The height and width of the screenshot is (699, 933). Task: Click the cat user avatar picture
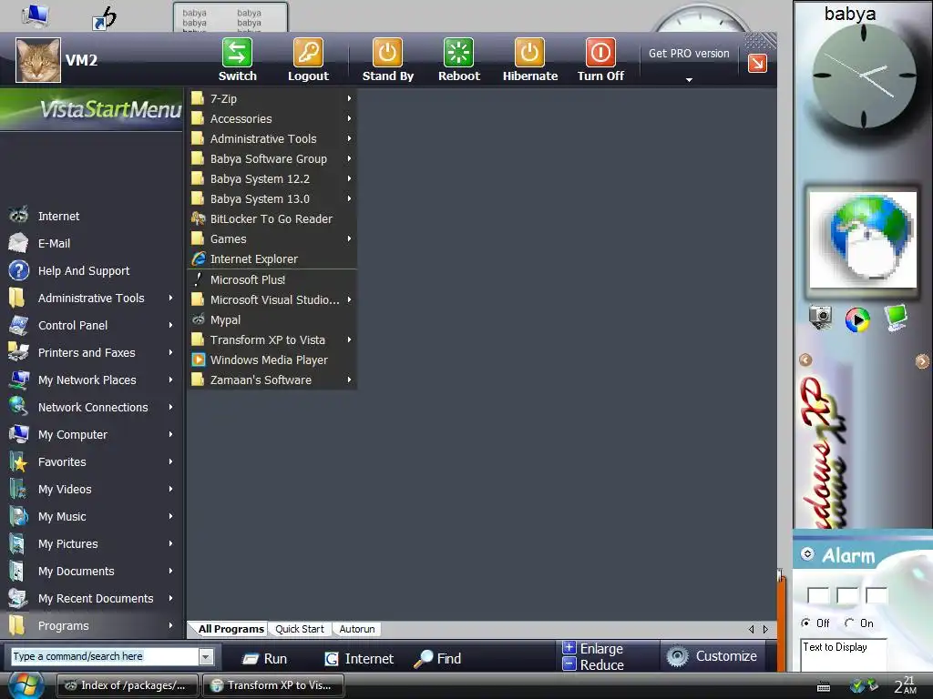pyautogui.click(x=38, y=60)
